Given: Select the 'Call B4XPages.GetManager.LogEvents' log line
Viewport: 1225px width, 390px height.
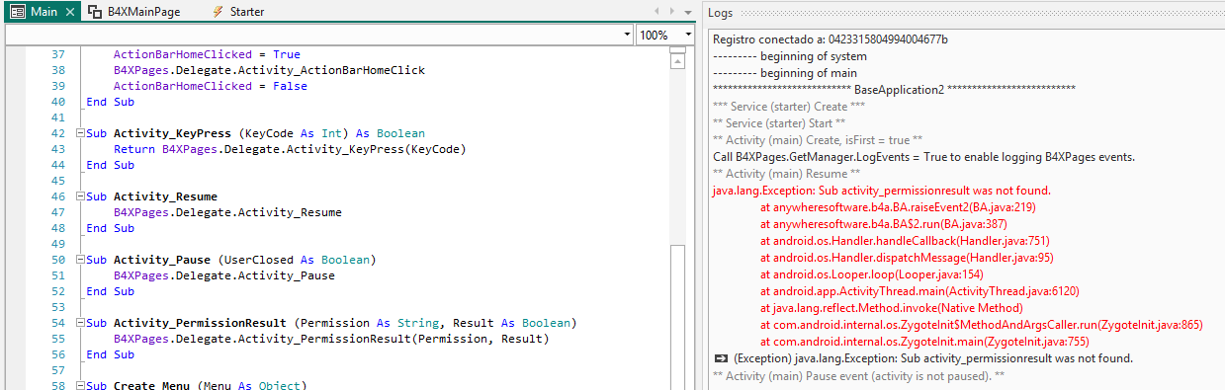Looking at the screenshot, I should [923, 157].
